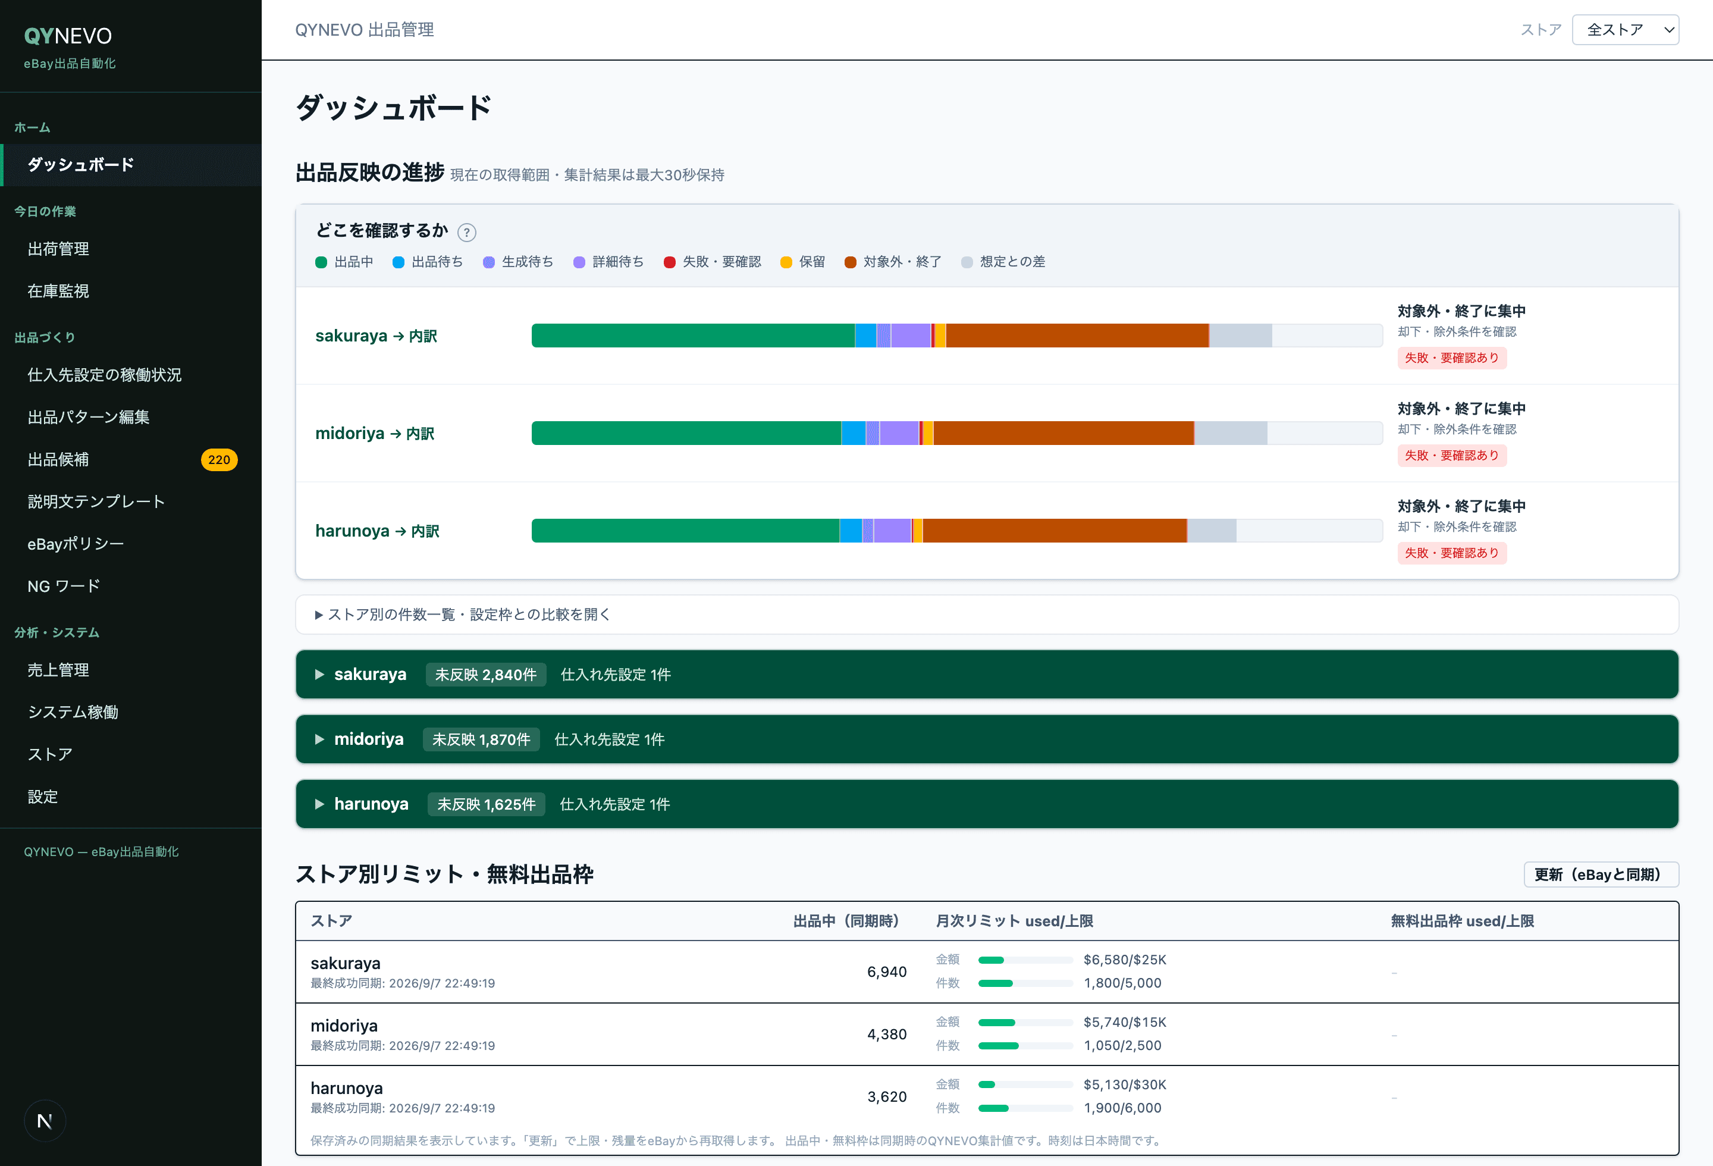Image resolution: width=1713 pixels, height=1166 pixels.
Task: Expand the midoriya 未反映 1,870件 panel
Action: coord(987,738)
